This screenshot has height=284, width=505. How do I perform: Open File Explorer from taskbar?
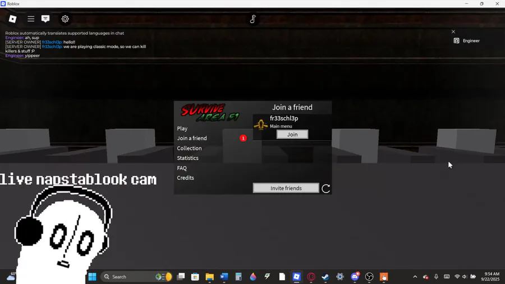210,277
